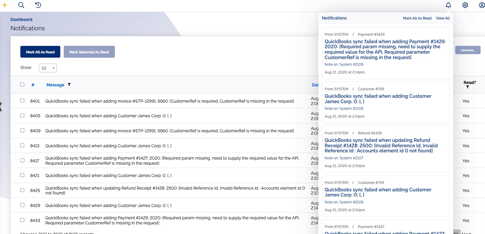The image size is (485, 234).
Task: Go to the Dashboard breadcrumb link
Action: pyautogui.click(x=21, y=19)
